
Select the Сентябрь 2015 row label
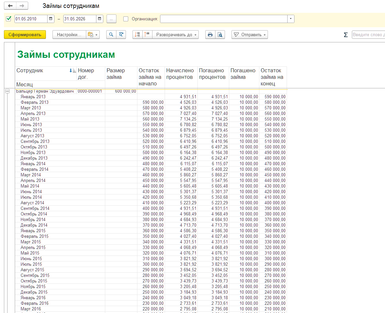(x=35, y=275)
